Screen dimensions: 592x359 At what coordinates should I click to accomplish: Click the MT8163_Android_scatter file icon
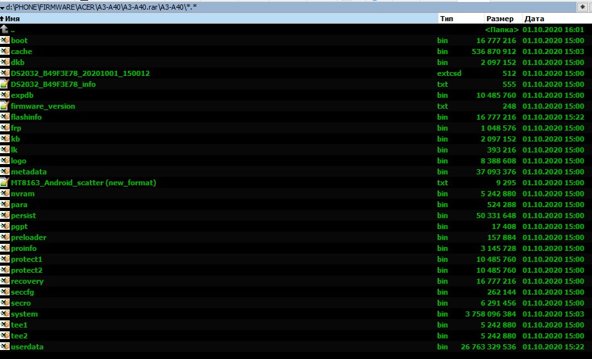5,183
